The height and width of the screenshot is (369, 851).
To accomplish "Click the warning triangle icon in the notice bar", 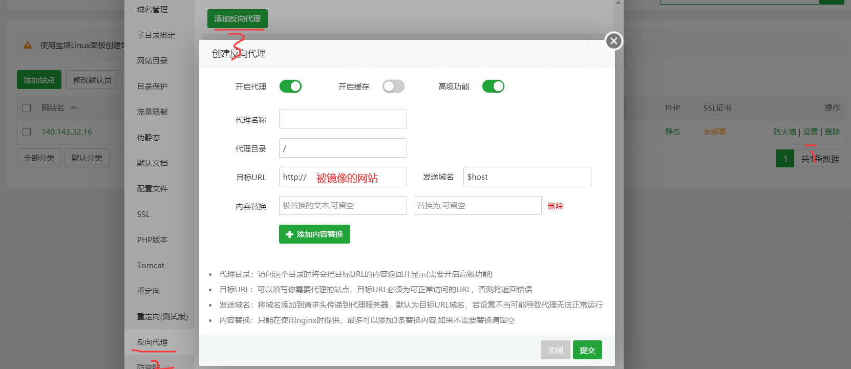I will point(28,45).
